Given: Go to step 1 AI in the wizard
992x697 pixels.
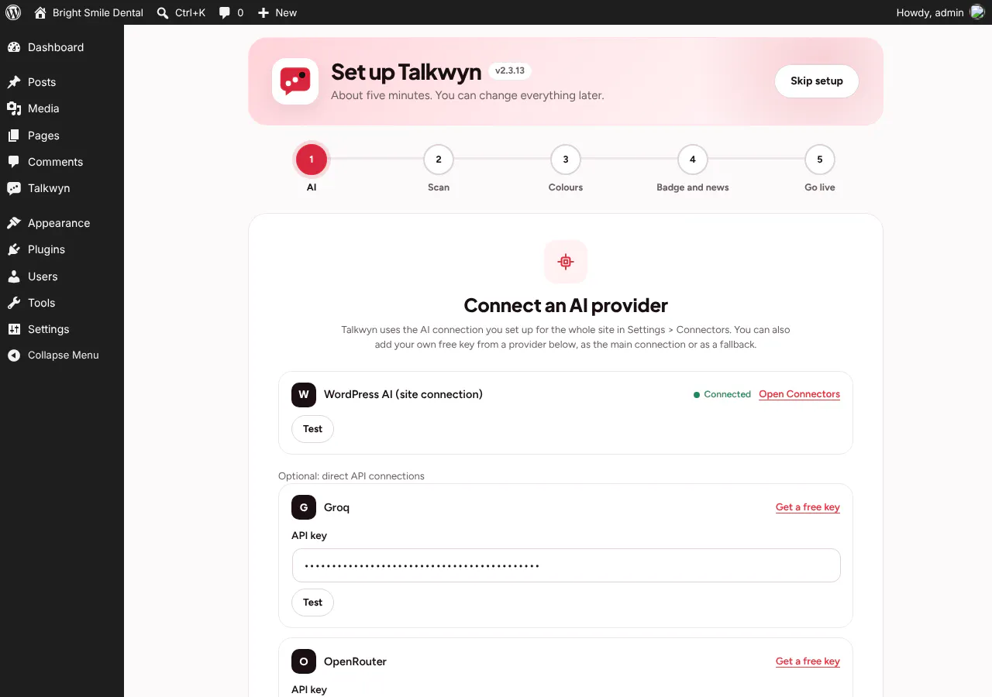Looking at the screenshot, I should pyautogui.click(x=312, y=160).
